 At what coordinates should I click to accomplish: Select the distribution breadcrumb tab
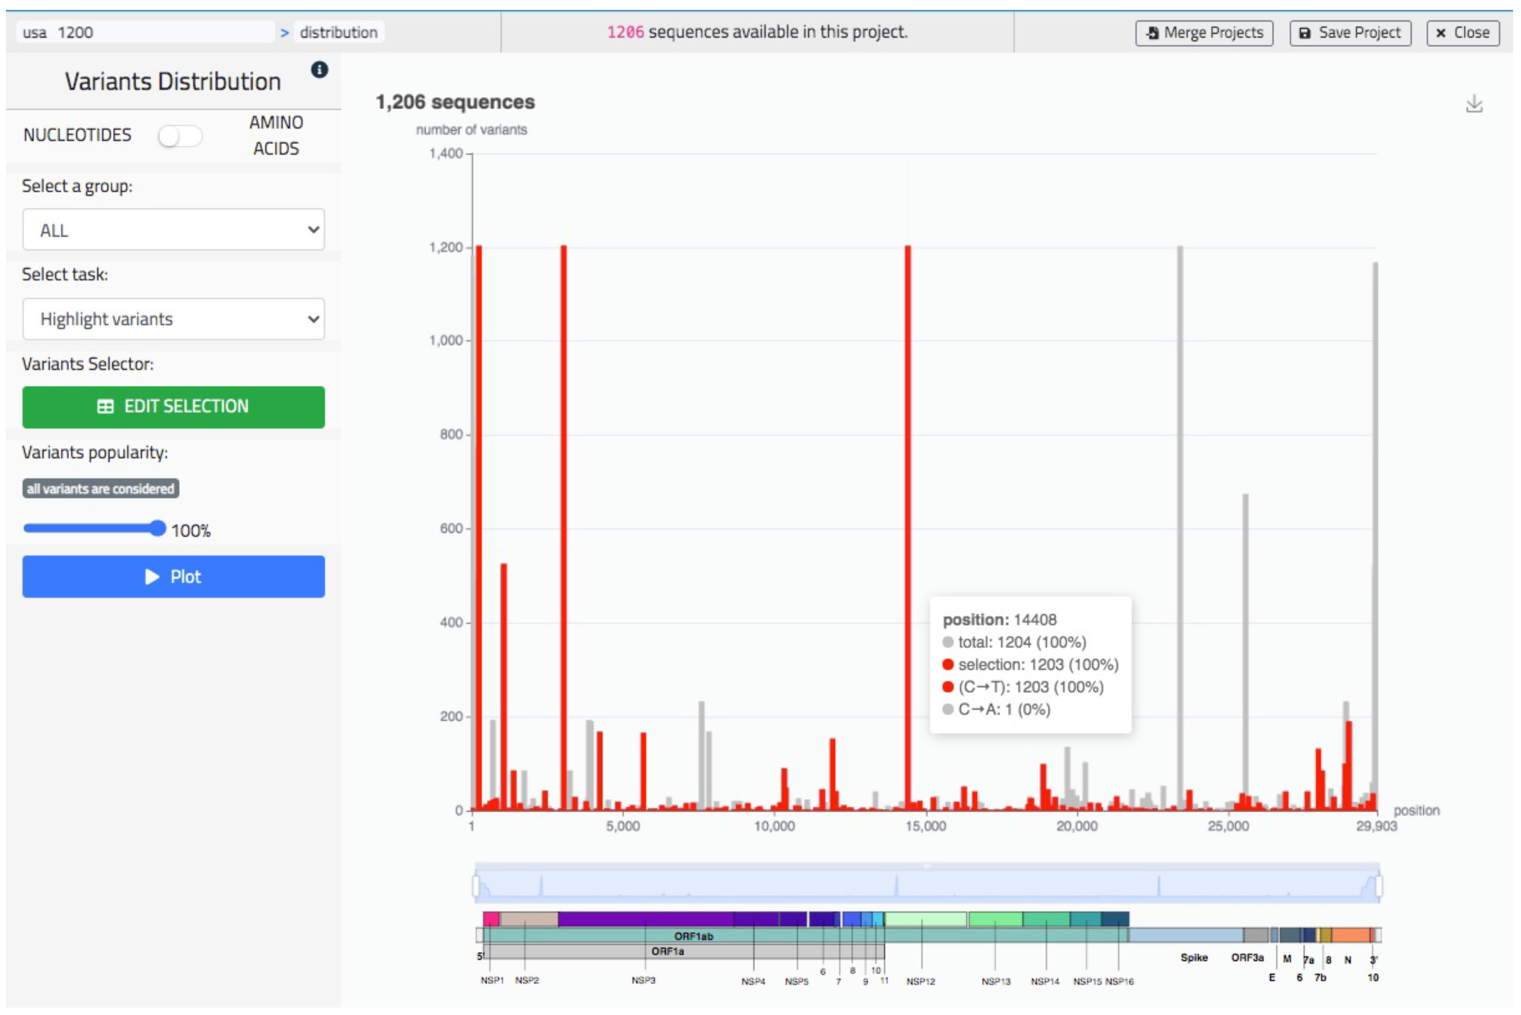pyautogui.click(x=339, y=33)
